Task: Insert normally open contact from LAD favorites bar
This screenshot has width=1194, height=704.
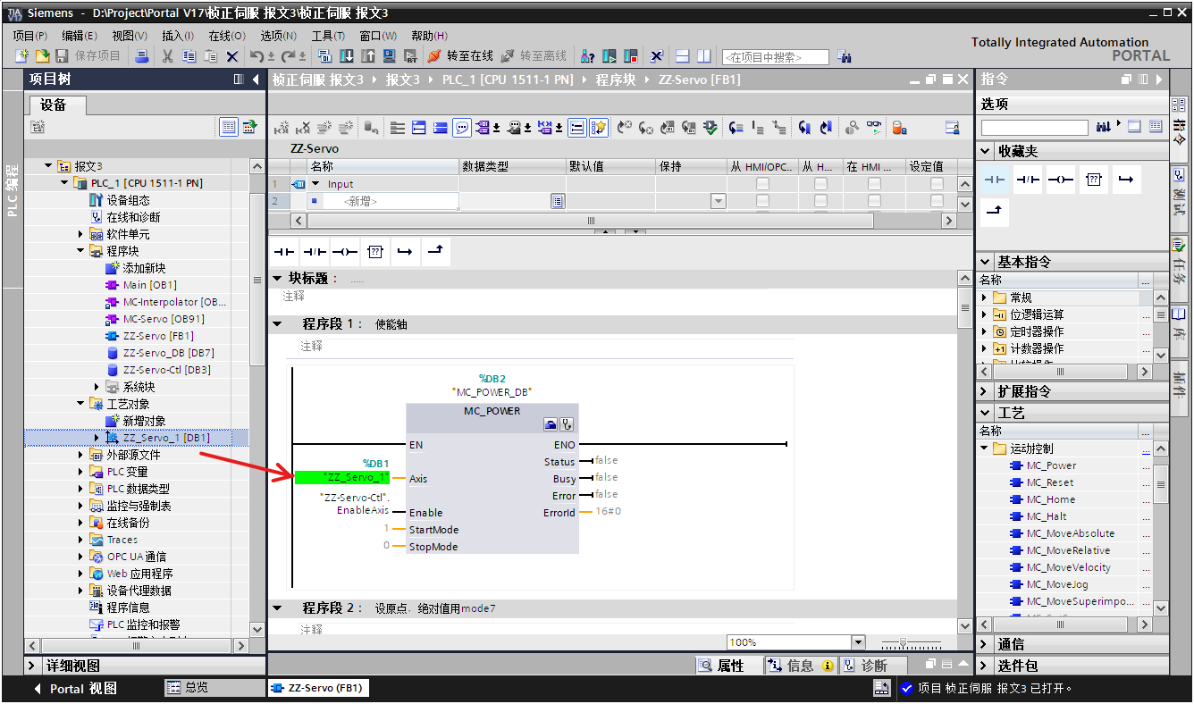Action: pyautogui.click(x=284, y=252)
